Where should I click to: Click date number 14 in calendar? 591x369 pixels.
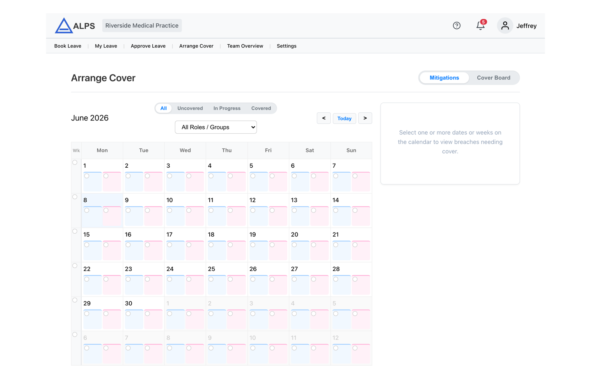point(336,200)
